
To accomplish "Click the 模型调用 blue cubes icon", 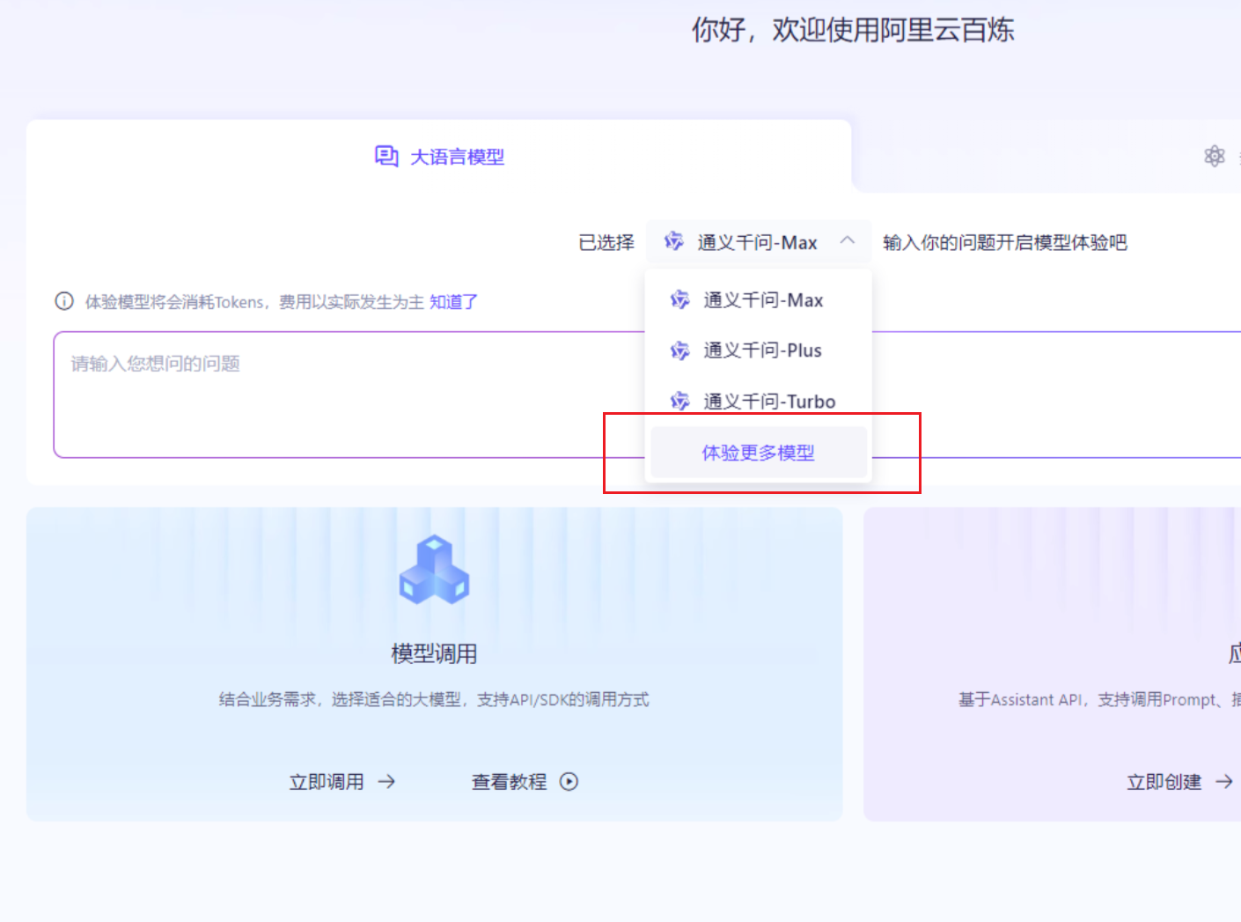I will pyautogui.click(x=434, y=570).
